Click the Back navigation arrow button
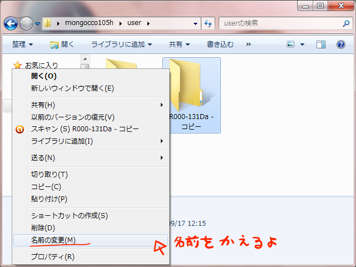 point(11,23)
